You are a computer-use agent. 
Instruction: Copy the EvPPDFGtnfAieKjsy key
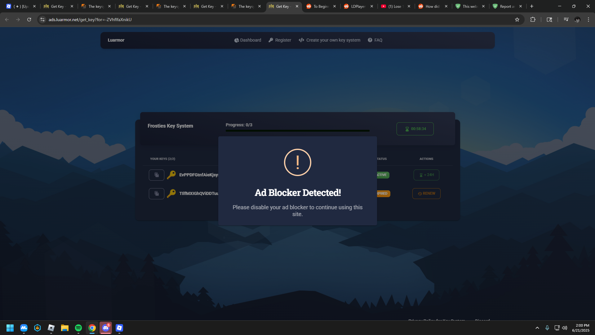tap(156, 175)
